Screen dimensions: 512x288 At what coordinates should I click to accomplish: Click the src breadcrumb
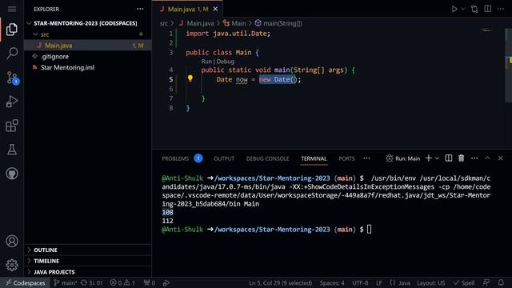(164, 23)
